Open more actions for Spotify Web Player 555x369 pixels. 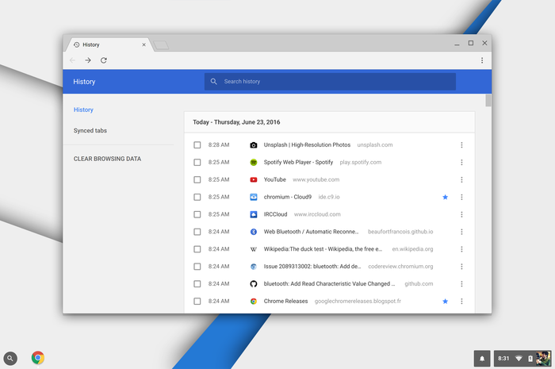[461, 162]
